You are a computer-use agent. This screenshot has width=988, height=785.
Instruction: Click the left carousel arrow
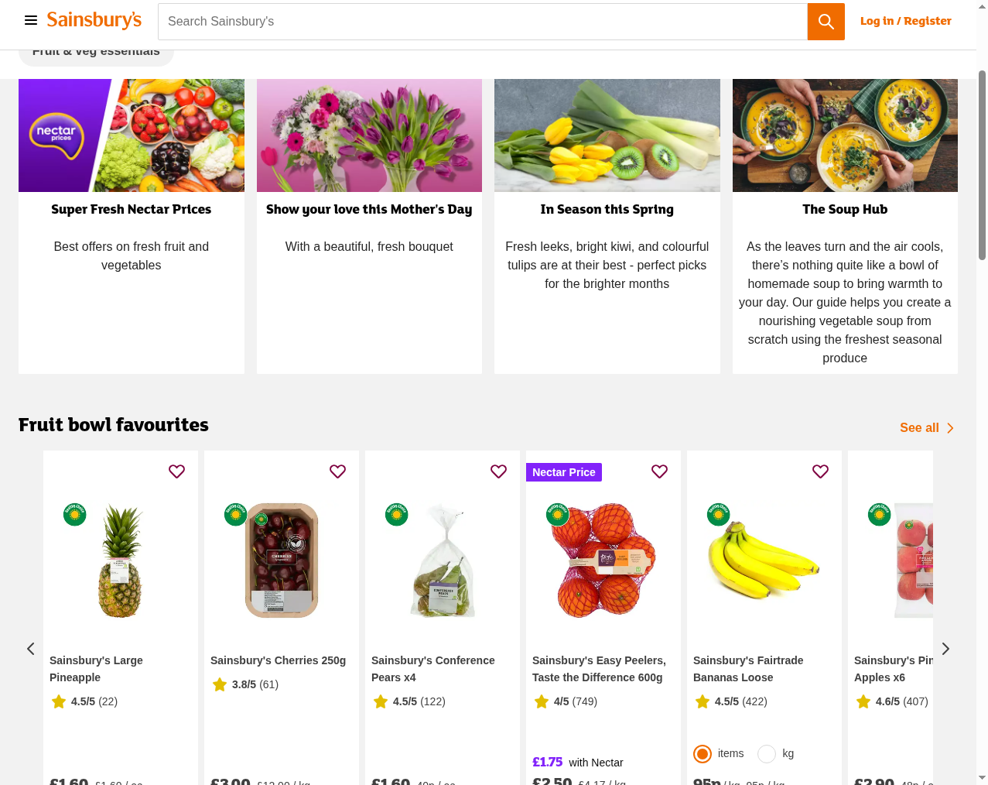(x=31, y=648)
